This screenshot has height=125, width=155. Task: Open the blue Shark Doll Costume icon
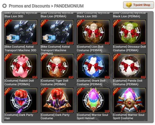tap(93, 66)
